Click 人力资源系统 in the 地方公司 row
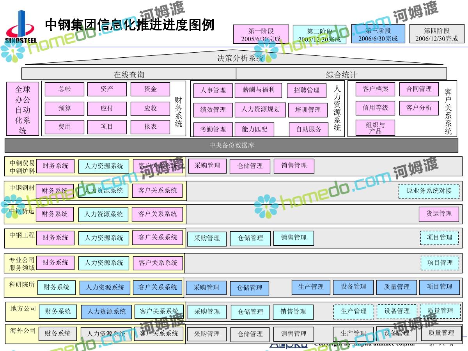This screenshot has height=351, width=468. coord(106,312)
